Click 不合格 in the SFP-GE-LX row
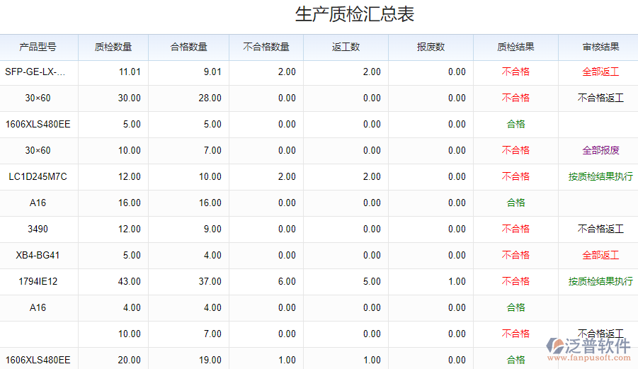Screen dimensions: 638x369 (515, 72)
